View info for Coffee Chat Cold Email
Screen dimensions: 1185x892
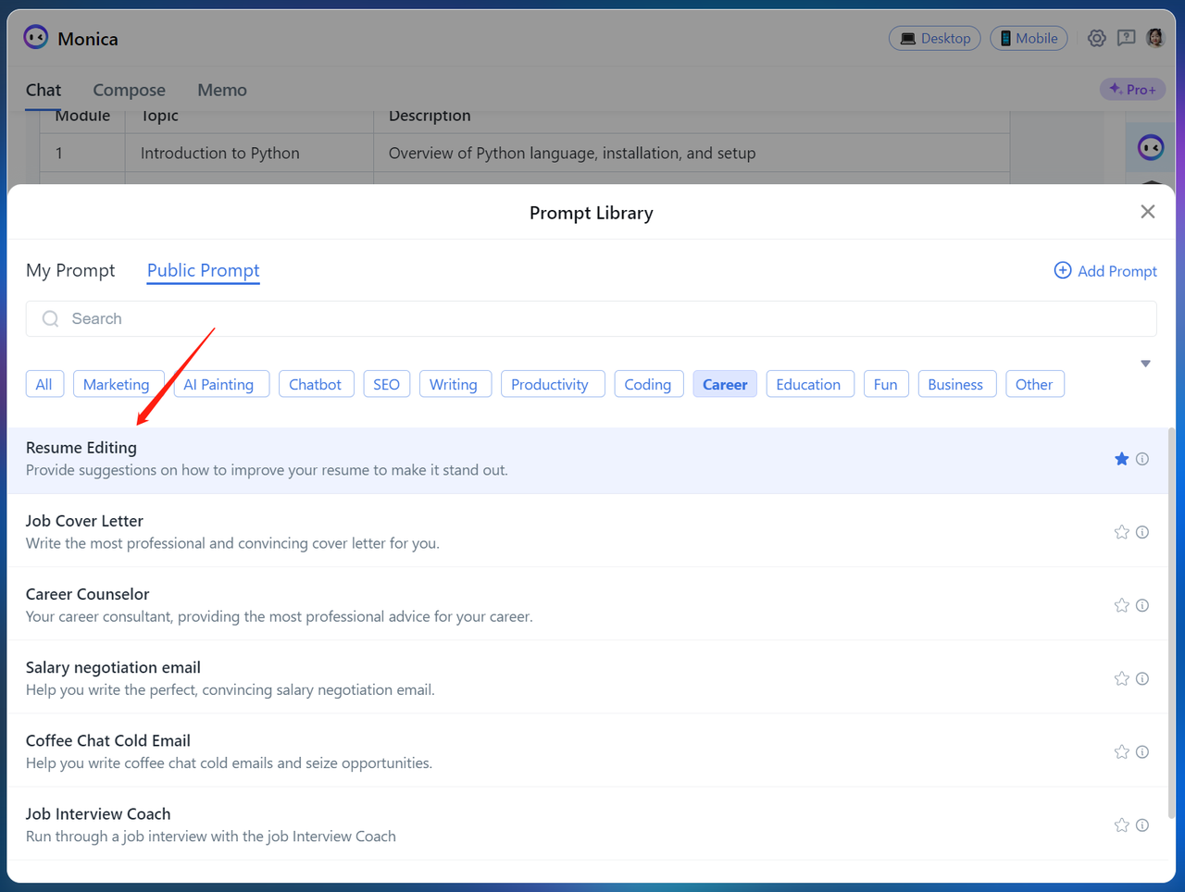[x=1142, y=751]
